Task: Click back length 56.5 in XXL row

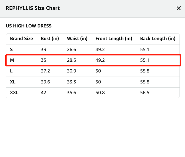Action: (x=145, y=92)
